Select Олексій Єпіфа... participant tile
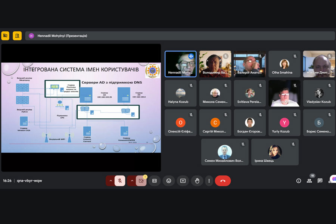 pyautogui.click(x=180, y=122)
